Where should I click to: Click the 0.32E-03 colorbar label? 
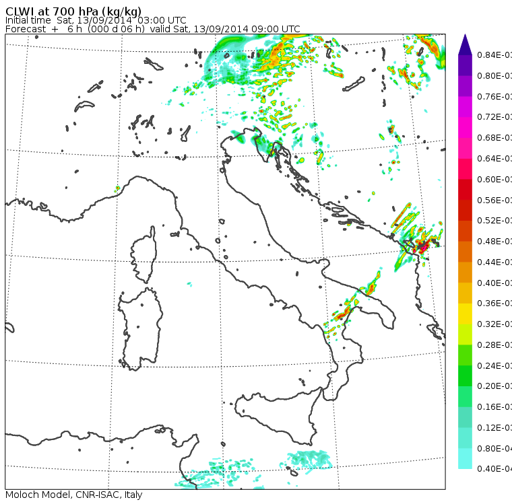(x=494, y=324)
